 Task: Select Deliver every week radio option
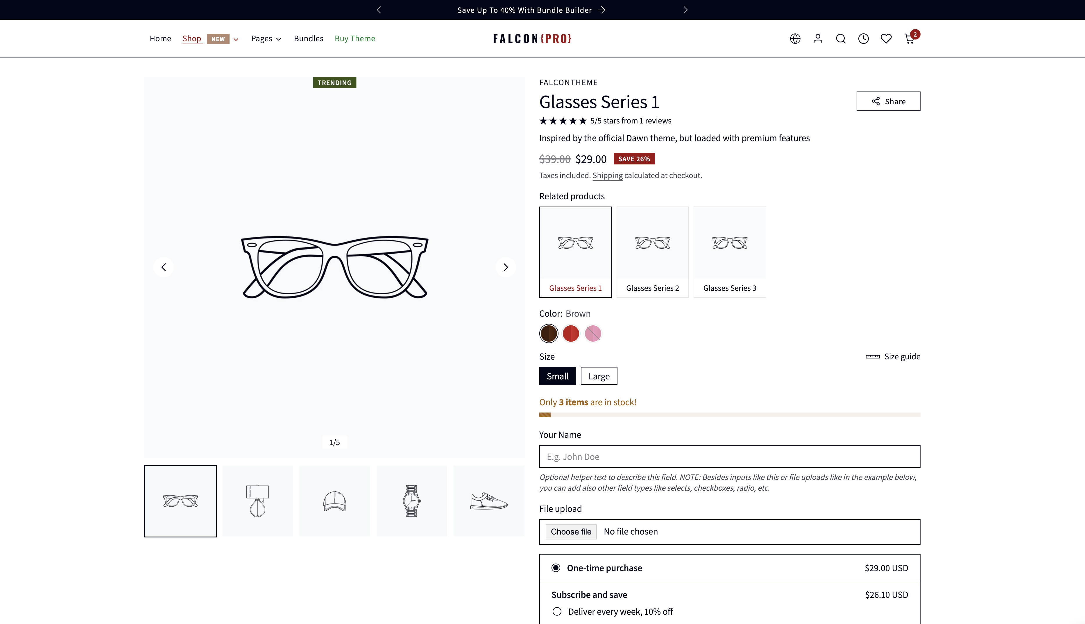tap(557, 612)
